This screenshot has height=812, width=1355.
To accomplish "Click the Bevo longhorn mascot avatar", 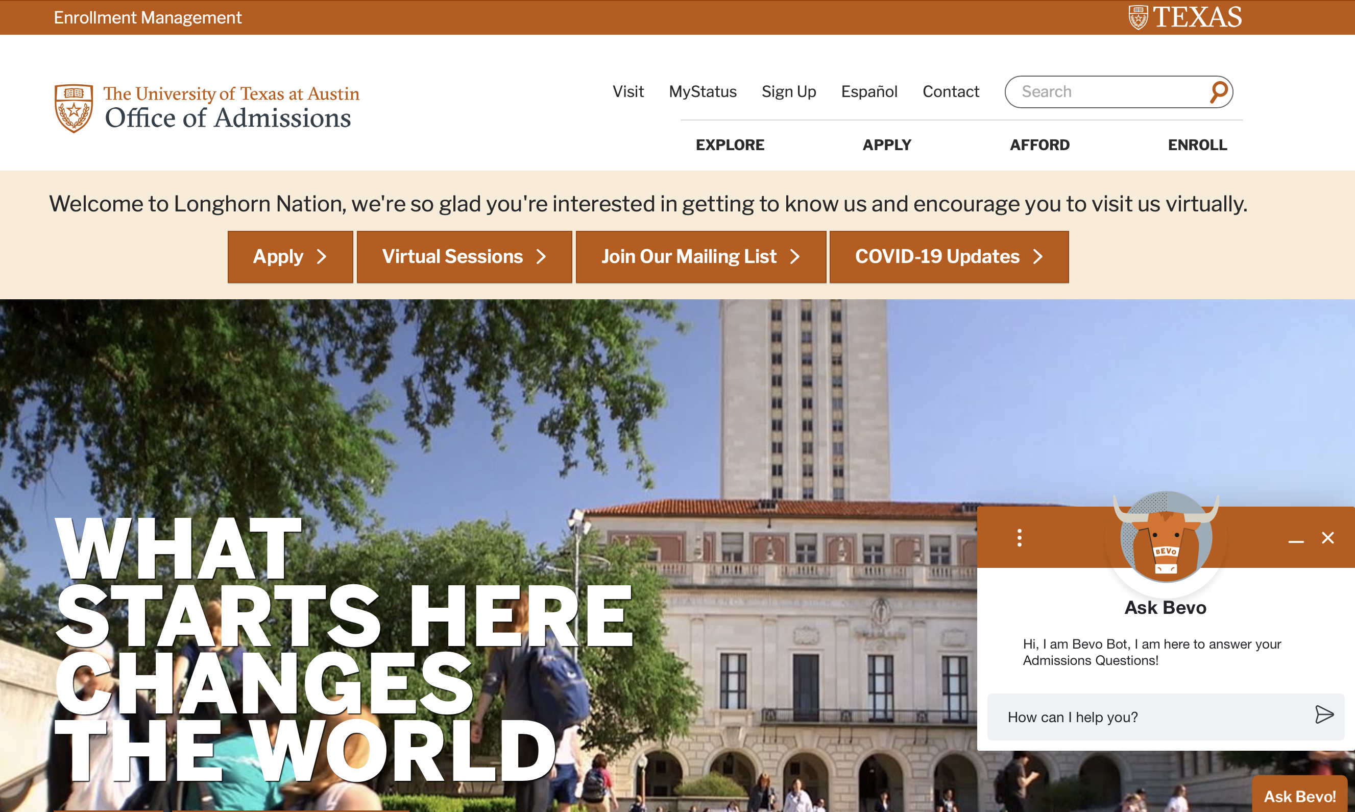I will pos(1166,538).
